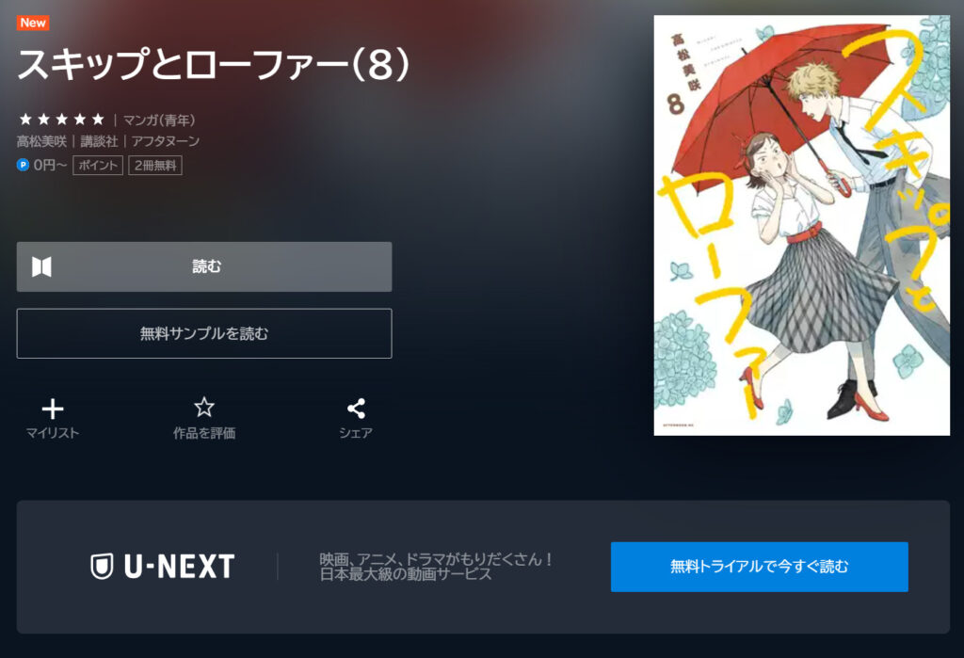The width and height of the screenshot is (964, 658).
Task: Click 無料トライアルで今すぐ読む blue button
Action: (x=760, y=567)
